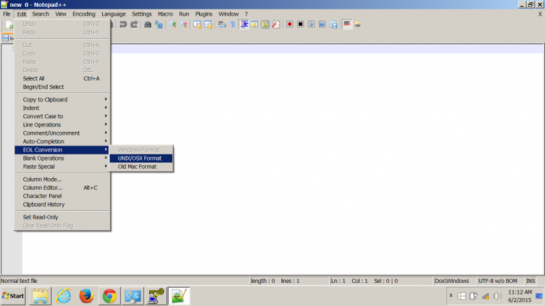Open the File menu

7,14
